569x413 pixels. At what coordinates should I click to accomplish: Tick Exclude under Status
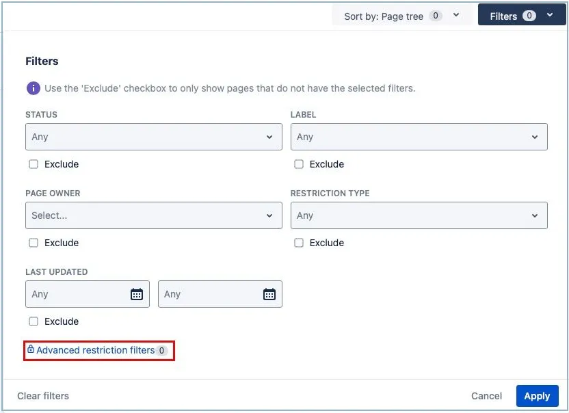click(x=34, y=164)
